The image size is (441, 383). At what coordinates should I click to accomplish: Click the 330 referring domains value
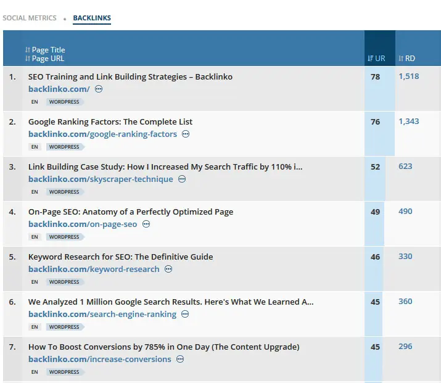[405, 257]
